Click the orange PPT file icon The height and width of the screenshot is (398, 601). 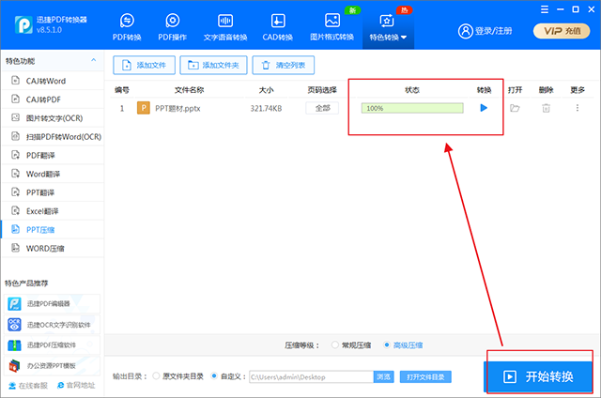point(144,108)
